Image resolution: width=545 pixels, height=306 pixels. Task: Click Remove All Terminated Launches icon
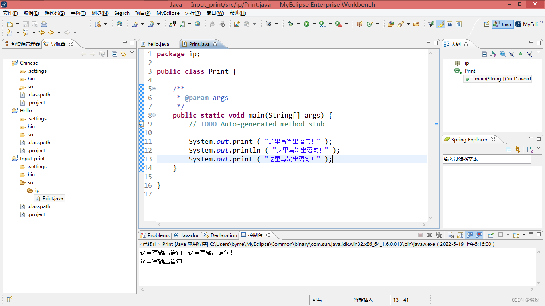[x=438, y=235]
